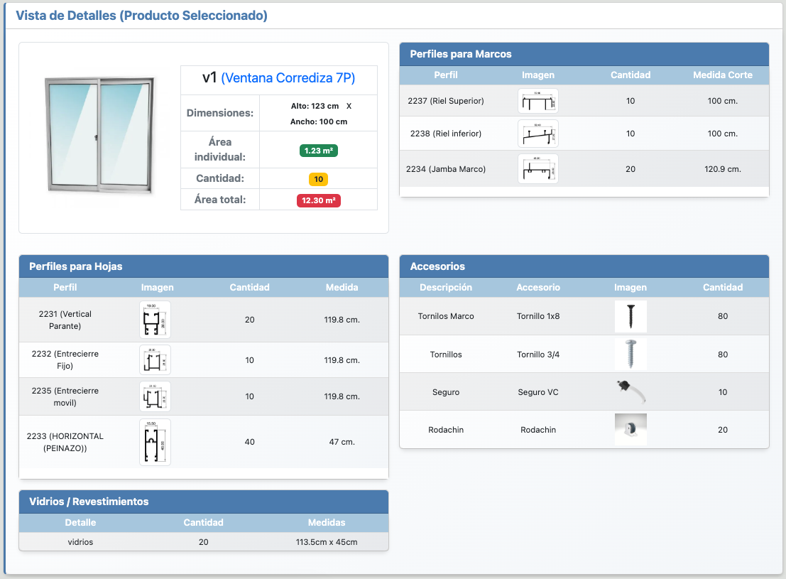The height and width of the screenshot is (579, 786).
Task: Click the 2231 Vertical Parante profile image
Action: point(155,320)
